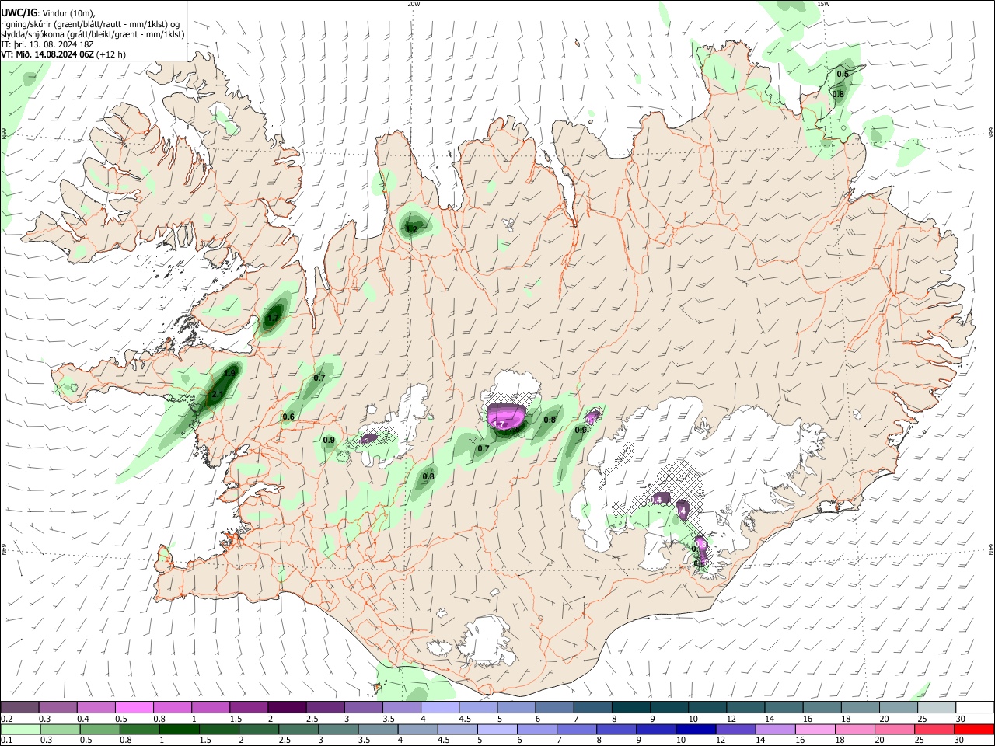Screen dimensions: 995x746
Task: Select the red lower swatch after 30
Action: (974, 729)
